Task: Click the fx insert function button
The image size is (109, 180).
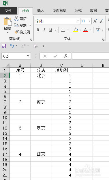Action: click(66, 56)
